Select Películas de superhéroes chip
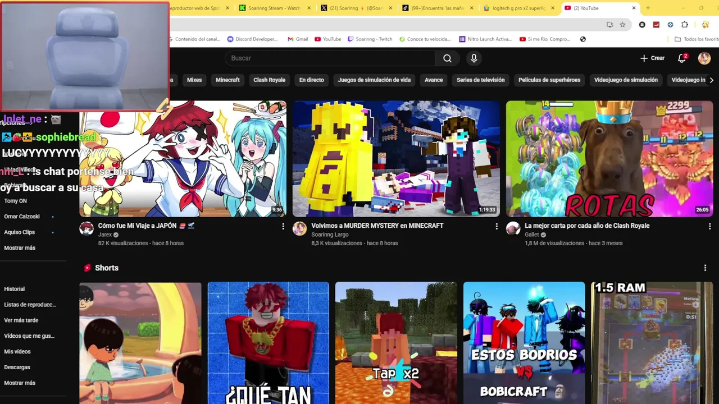719x404 pixels. [549, 80]
